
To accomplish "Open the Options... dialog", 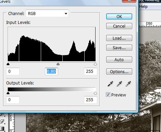I will tap(119, 71).
